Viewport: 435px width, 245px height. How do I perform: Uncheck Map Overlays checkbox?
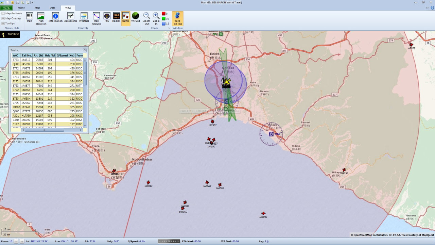3,18
